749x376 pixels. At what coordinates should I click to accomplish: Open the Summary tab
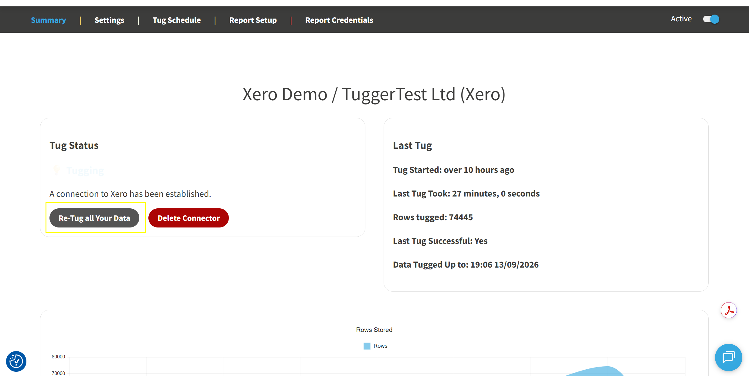click(48, 20)
